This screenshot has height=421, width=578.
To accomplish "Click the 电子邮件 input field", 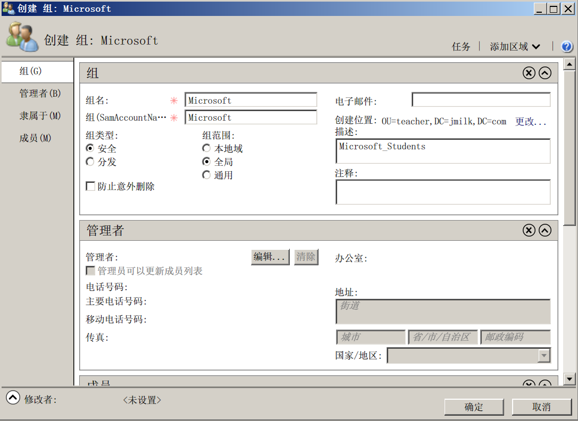I will click(481, 100).
